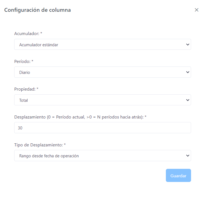The width and height of the screenshot is (205, 197).
Task: Click the Configuración de columna title
Action: pyautogui.click(x=37, y=10)
